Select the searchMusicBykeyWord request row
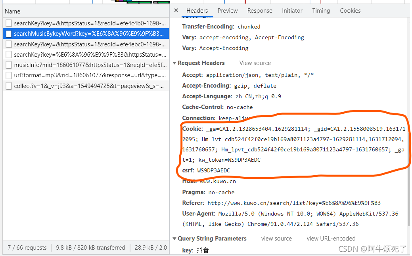The width and height of the screenshot is (412, 256). tap(86, 34)
